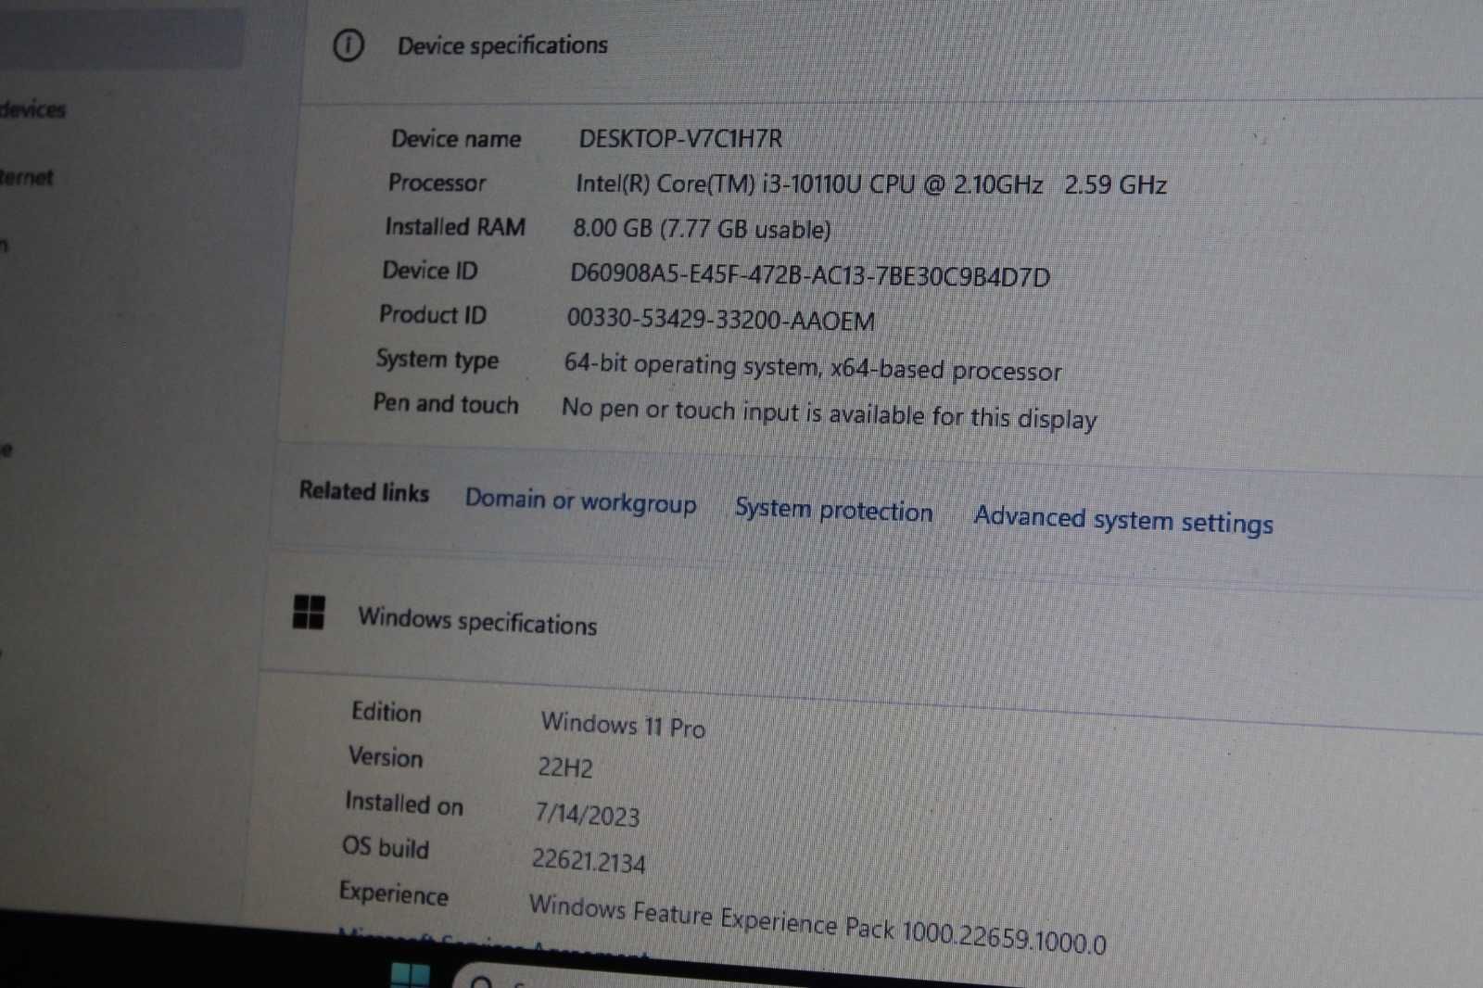Click the Processor label
This screenshot has width=1483, height=988.
pos(437,183)
